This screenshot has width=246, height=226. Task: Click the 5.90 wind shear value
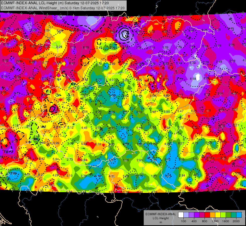coord(167,112)
